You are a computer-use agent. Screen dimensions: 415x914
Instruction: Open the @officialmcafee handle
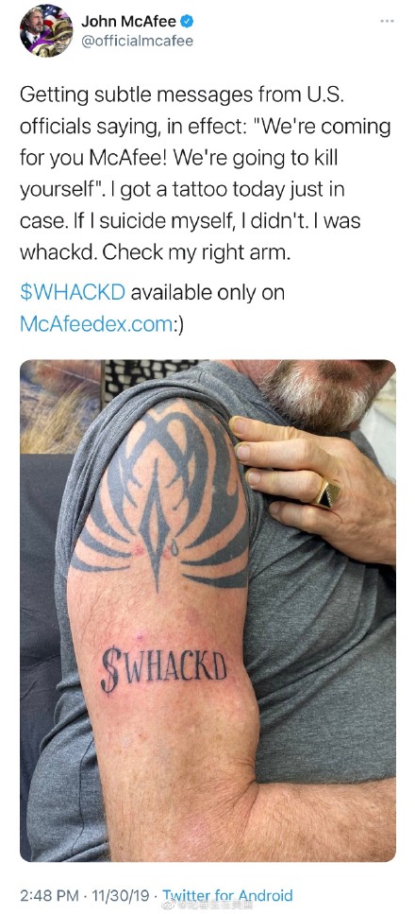[x=137, y=42]
